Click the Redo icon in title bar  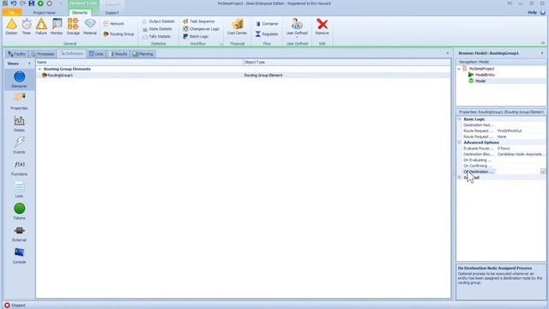[x=22, y=3]
